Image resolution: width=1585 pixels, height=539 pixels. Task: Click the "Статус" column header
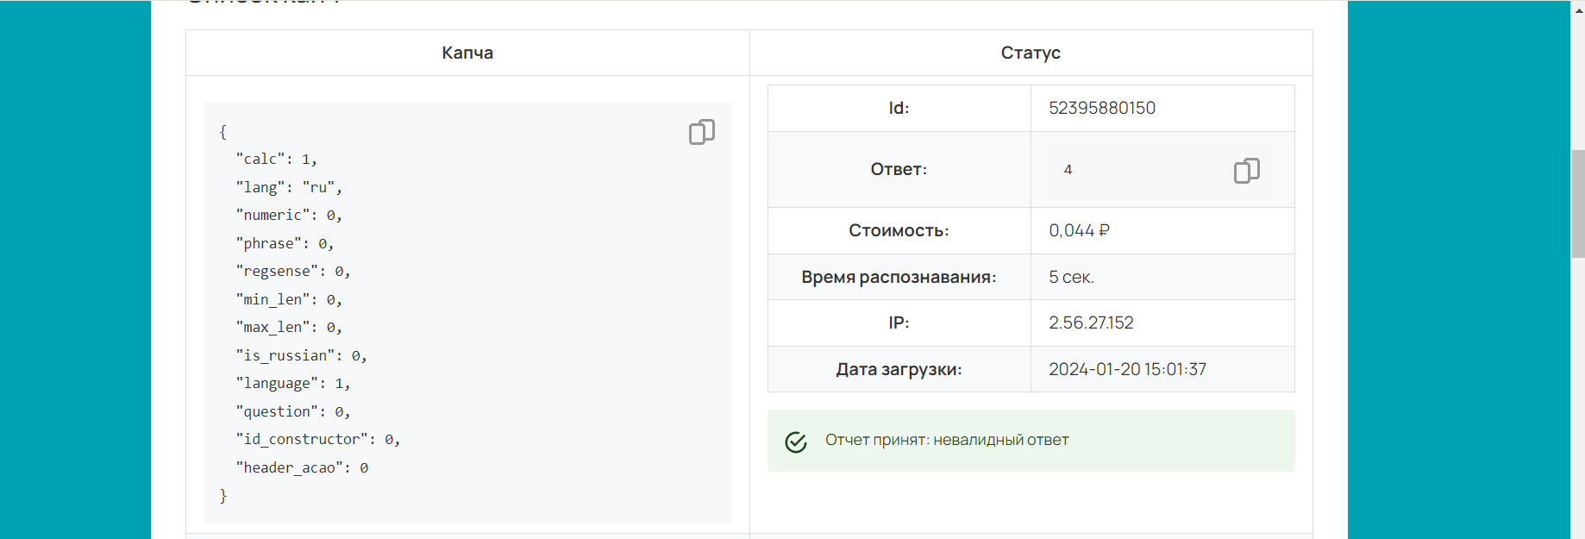[x=1031, y=53]
